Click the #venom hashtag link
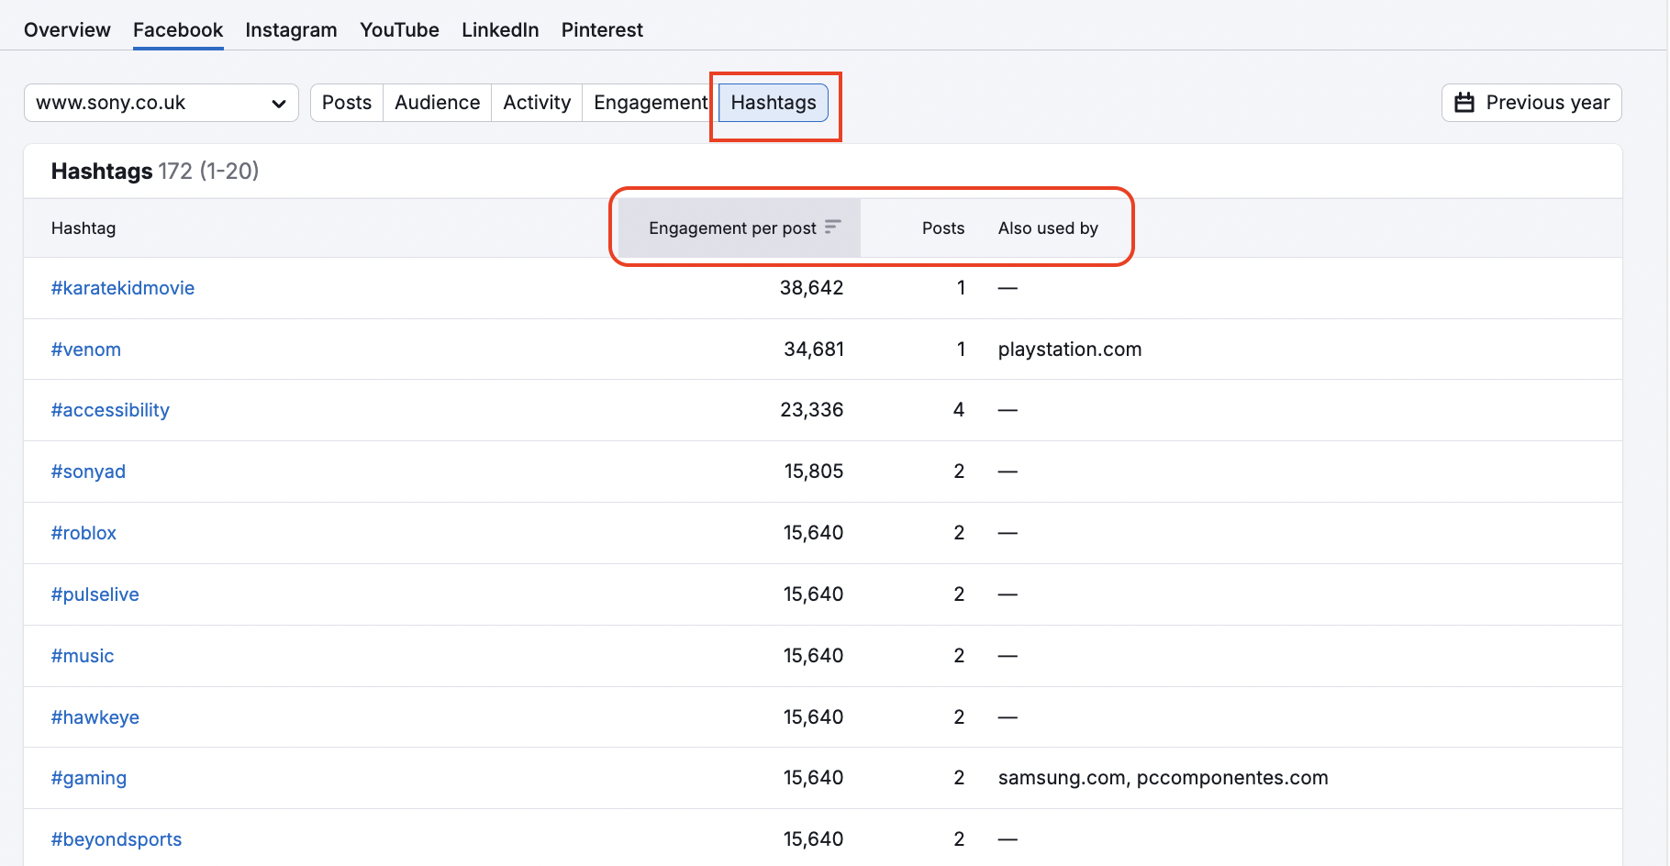The image size is (1670, 866). (85, 349)
